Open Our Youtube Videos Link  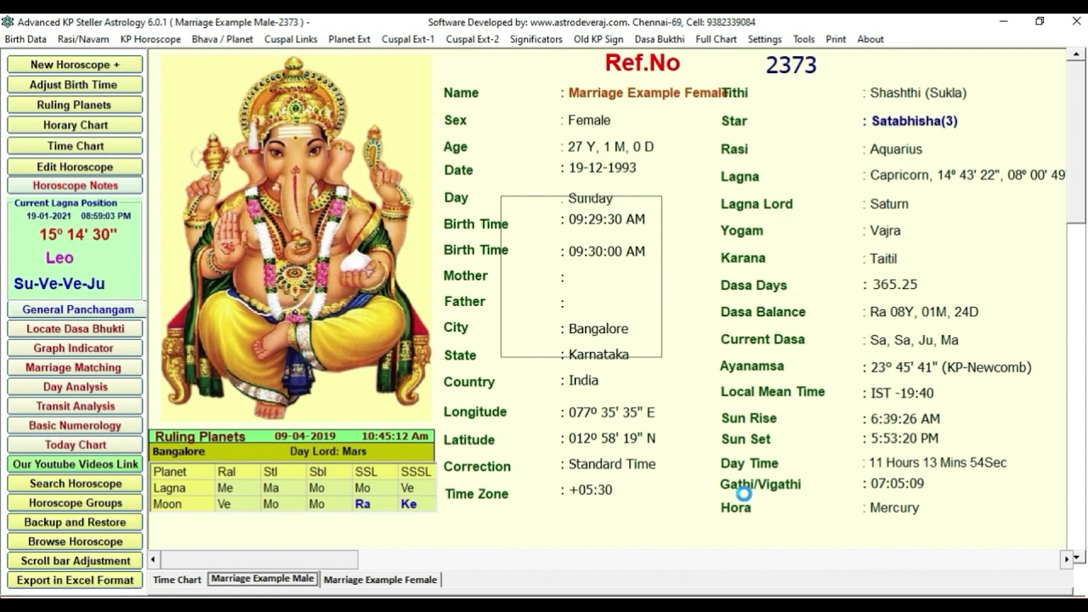[x=75, y=464]
